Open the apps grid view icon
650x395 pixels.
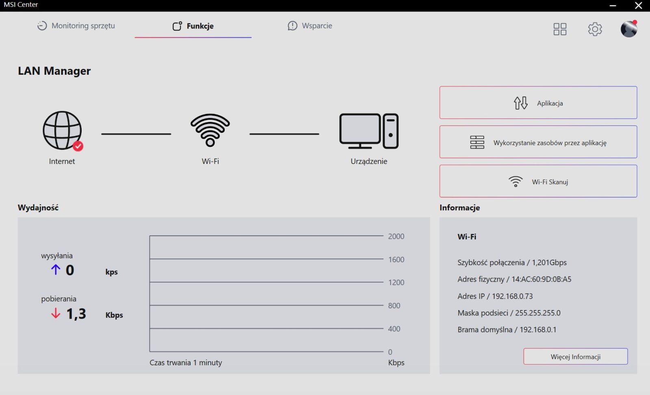pyautogui.click(x=560, y=29)
